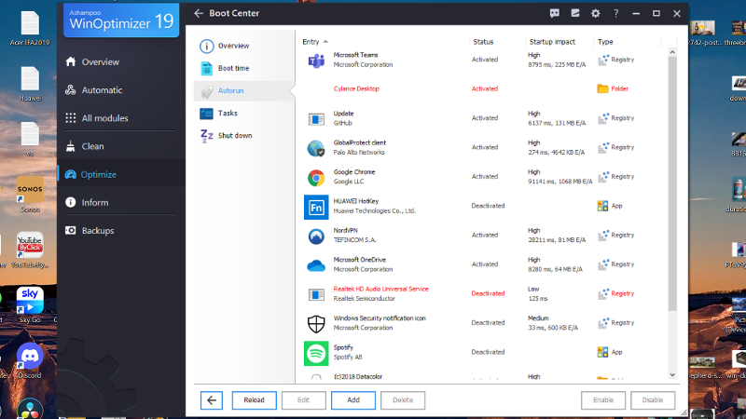The height and width of the screenshot is (419, 746).
Task: Click the GitHub Update entry icon
Action: [316, 119]
